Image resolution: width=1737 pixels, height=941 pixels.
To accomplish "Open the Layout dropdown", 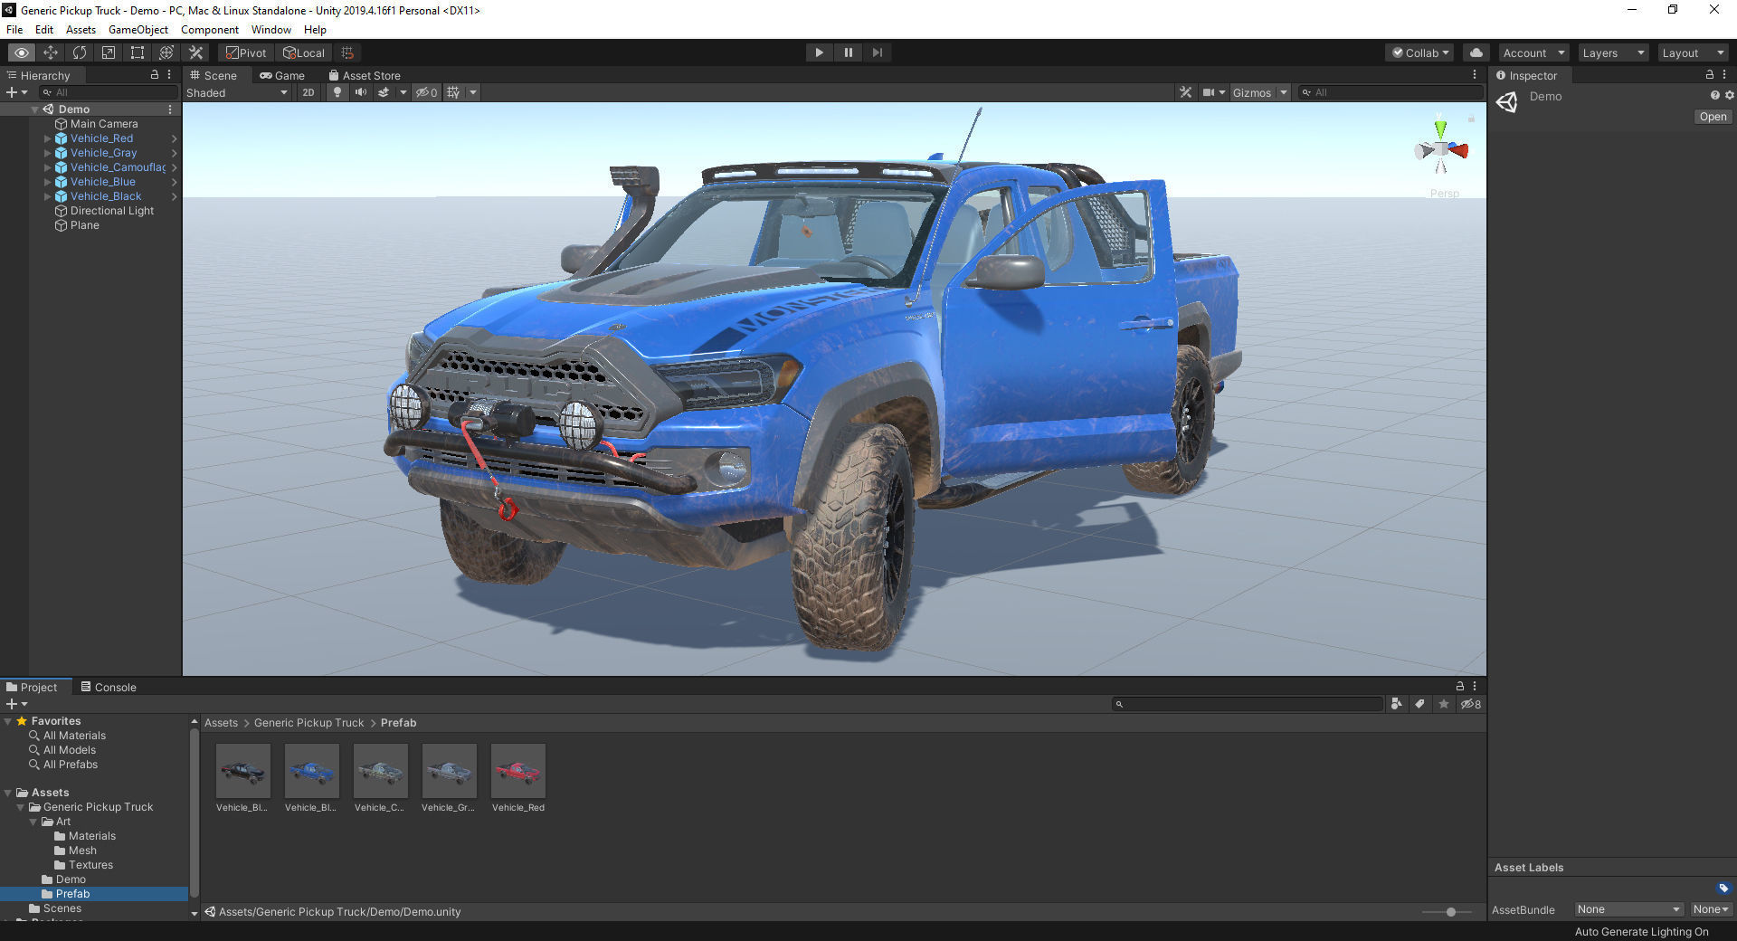I will pos(1693,52).
